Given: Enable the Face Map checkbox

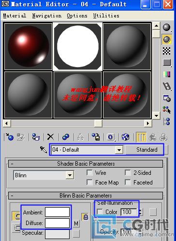Looking at the screenshot, I should [89, 183].
